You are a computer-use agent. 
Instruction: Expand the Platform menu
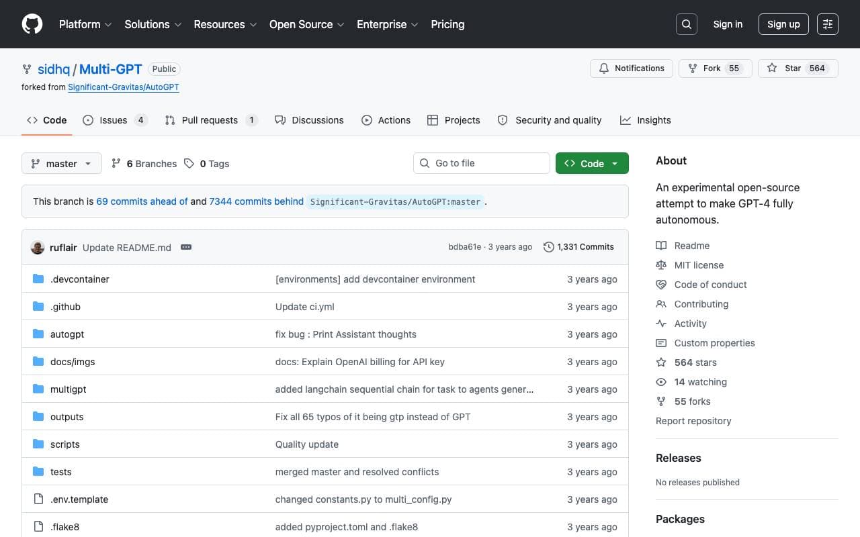coord(85,24)
